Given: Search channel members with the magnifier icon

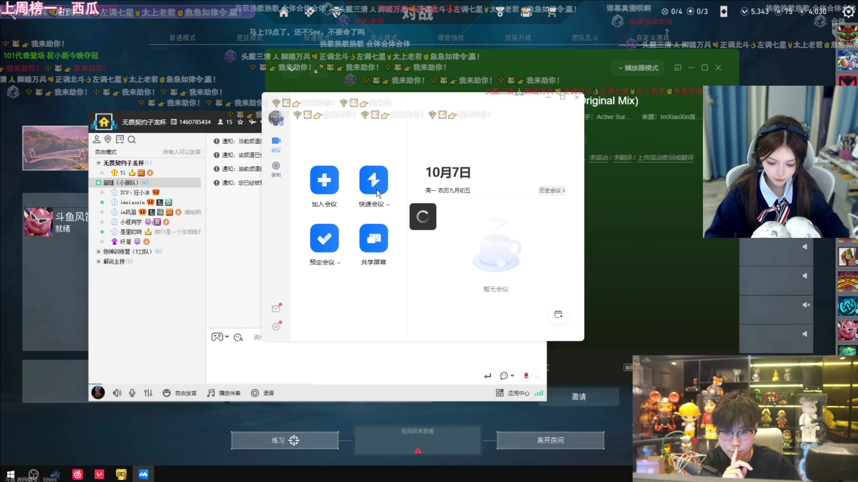Looking at the screenshot, I should click(x=131, y=139).
